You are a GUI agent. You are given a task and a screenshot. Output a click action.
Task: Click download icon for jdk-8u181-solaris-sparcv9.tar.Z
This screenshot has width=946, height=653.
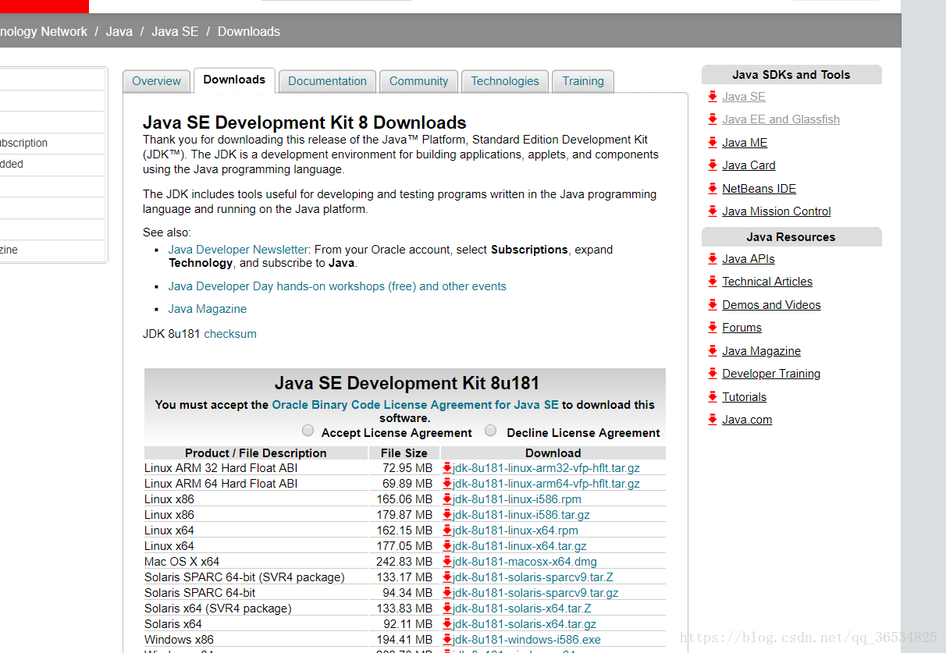(447, 577)
